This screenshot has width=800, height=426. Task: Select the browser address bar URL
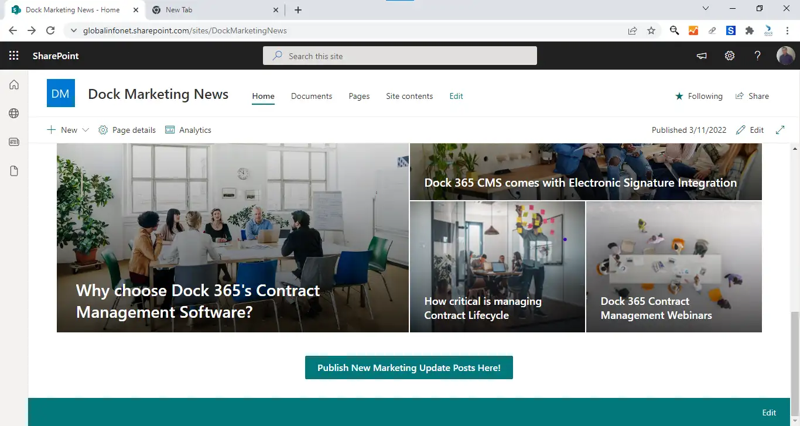click(x=185, y=30)
